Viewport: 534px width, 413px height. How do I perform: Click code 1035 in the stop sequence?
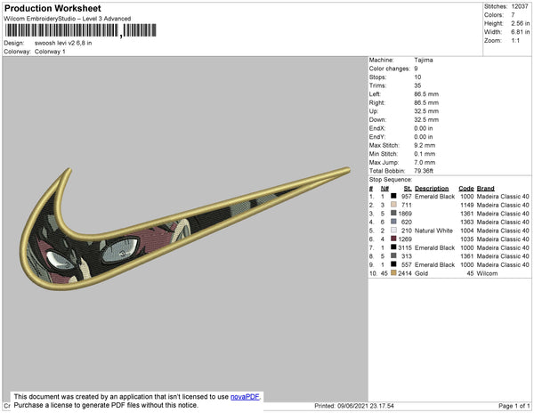pyautogui.click(x=467, y=239)
